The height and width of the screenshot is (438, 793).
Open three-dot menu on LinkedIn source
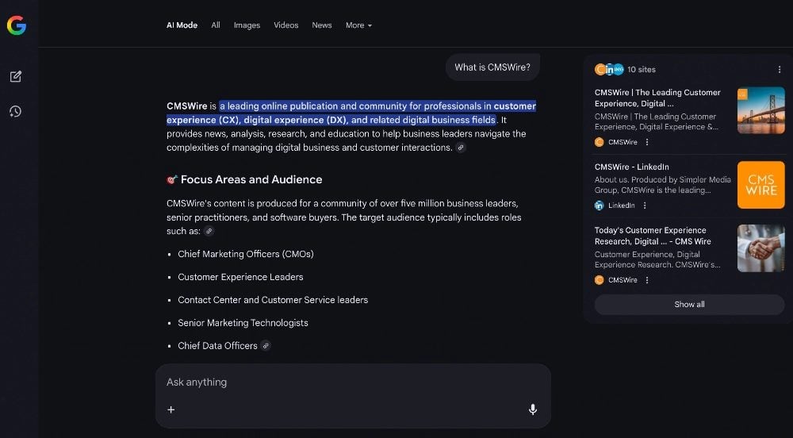pyautogui.click(x=644, y=206)
